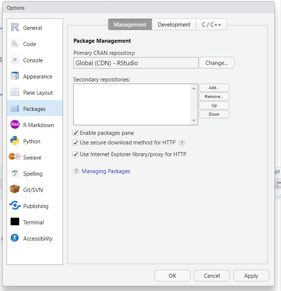Toggle Use secure download method for HTTP
Image resolution: width=281 pixels, height=291 pixels.
[x=75, y=143]
